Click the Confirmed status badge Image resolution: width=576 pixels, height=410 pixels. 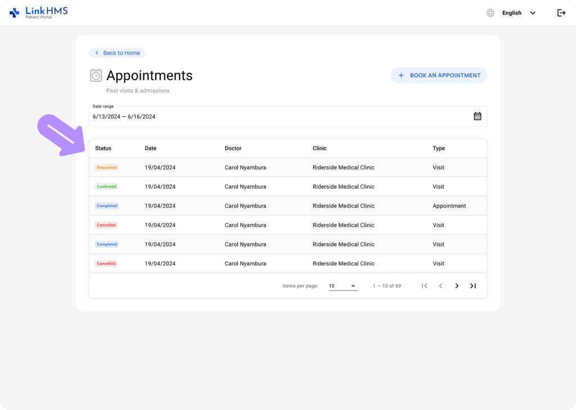106,186
